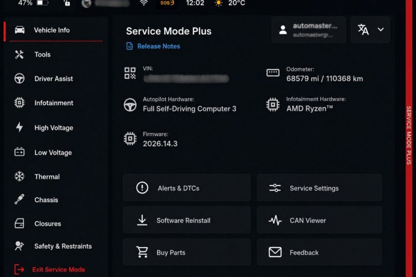Image resolution: width=416 pixels, height=277 pixels.
Task: Click the user profile person icon
Action: pyautogui.click(x=283, y=30)
